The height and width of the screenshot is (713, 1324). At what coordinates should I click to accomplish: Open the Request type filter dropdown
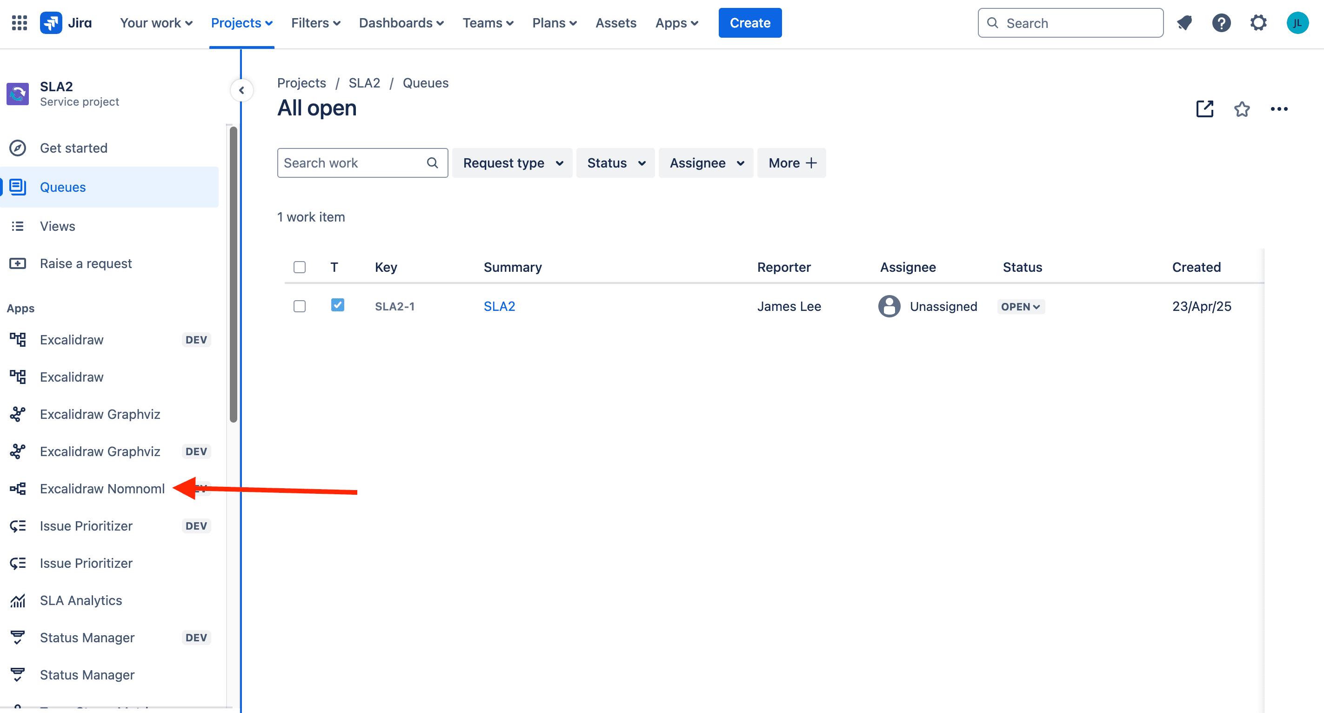point(512,163)
